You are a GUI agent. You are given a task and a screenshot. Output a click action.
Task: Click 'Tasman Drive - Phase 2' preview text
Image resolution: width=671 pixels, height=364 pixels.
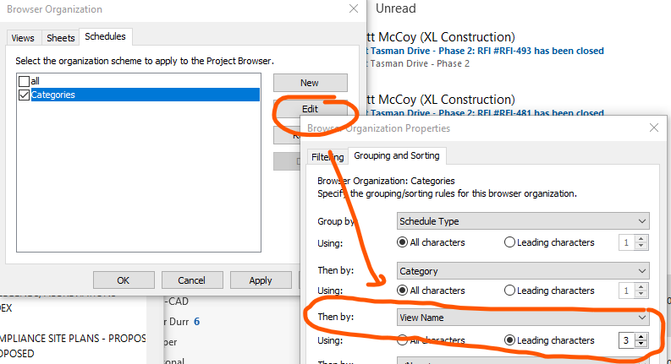420,63
